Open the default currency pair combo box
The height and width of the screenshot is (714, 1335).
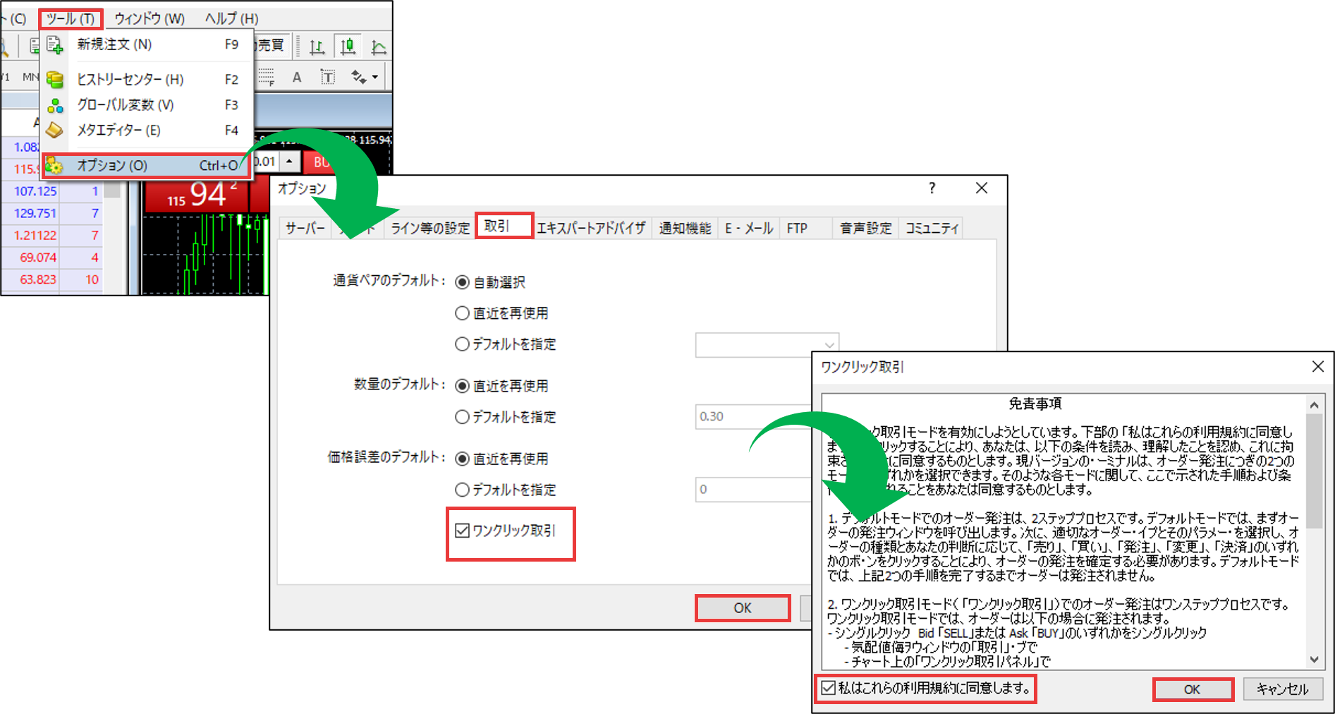767,345
